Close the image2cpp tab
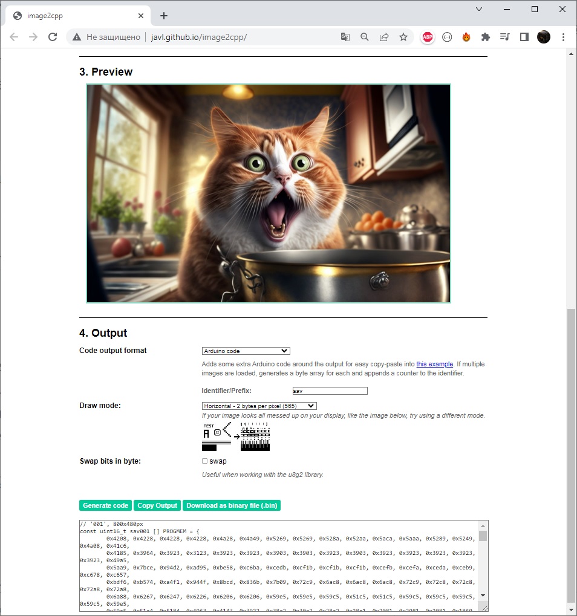The width and height of the screenshot is (577, 616). pos(141,16)
